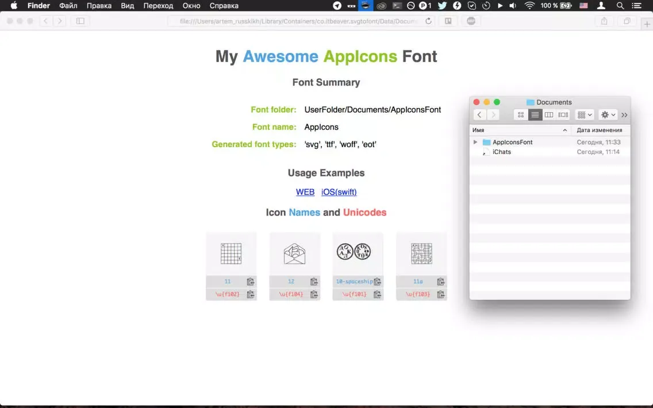Switch Finder to list view
This screenshot has height=408, width=653.
535,115
